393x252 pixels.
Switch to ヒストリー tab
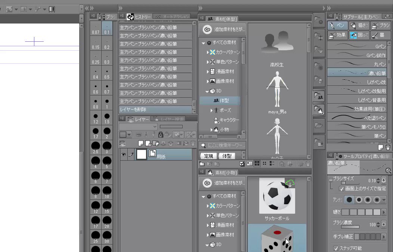[x=139, y=17]
